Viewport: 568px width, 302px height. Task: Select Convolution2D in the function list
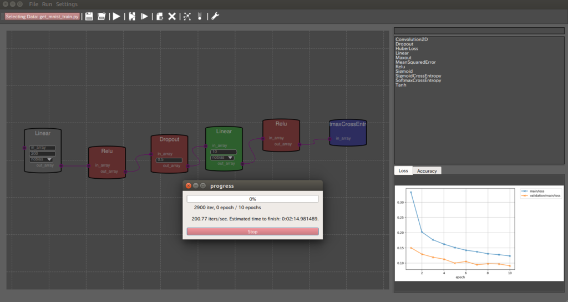coord(412,39)
